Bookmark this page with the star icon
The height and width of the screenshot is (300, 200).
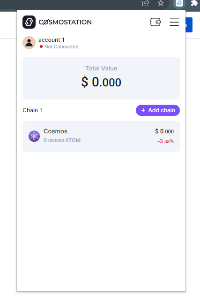161,3
